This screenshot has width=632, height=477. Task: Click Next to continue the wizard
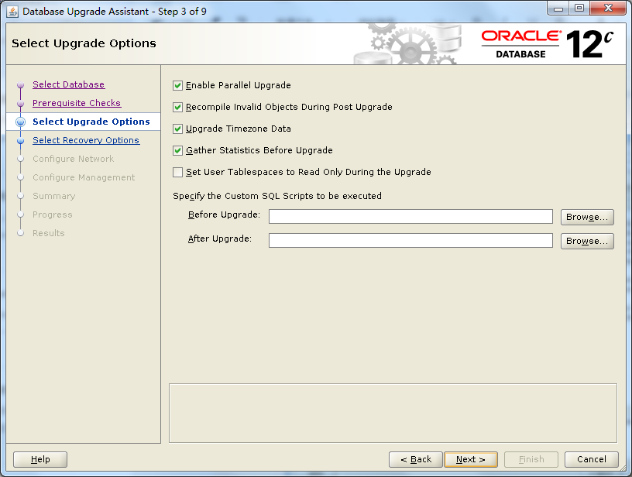[470, 459]
